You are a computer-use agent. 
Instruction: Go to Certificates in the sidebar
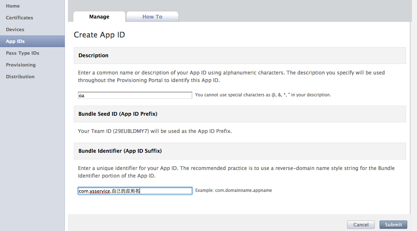19,18
